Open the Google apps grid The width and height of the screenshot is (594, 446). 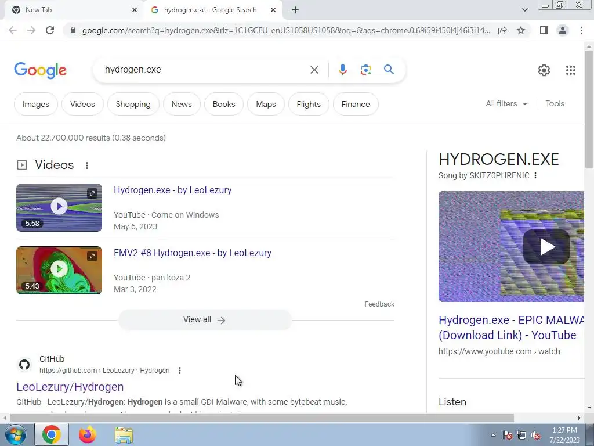tap(571, 70)
